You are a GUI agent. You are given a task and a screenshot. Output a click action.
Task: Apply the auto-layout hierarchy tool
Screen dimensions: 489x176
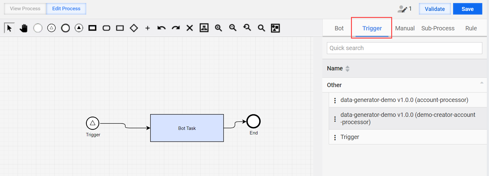pyautogui.click(x=204, y=28)
